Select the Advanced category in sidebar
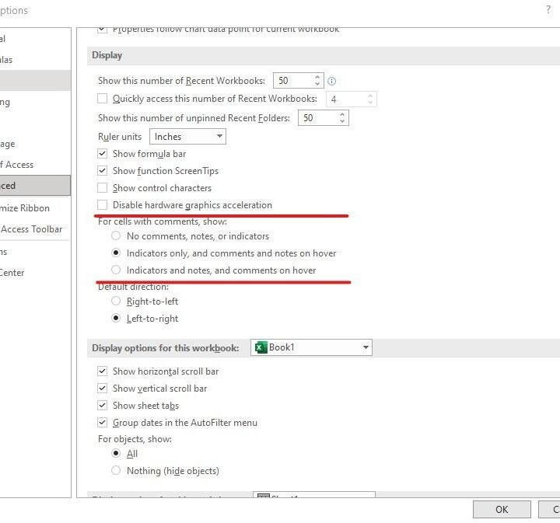Image resolution: width=560 pixels, height=523 pixels. pyautogui.click(x=35, y=186)
